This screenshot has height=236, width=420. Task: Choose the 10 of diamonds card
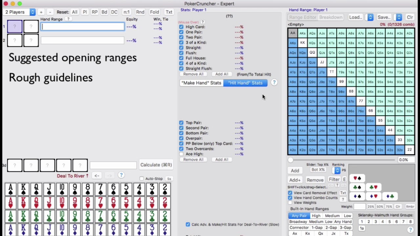(x=62, y=229)
